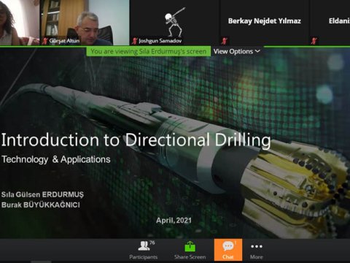Screen dimensions: 350x263
Task: Click the green Share Screen icon
Action: point(190,247)
